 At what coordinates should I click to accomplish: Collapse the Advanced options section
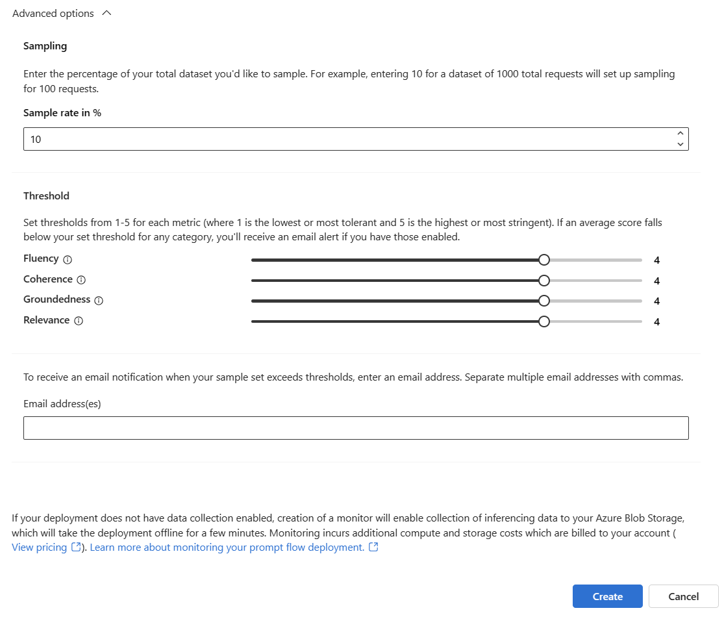pos(107,14)
